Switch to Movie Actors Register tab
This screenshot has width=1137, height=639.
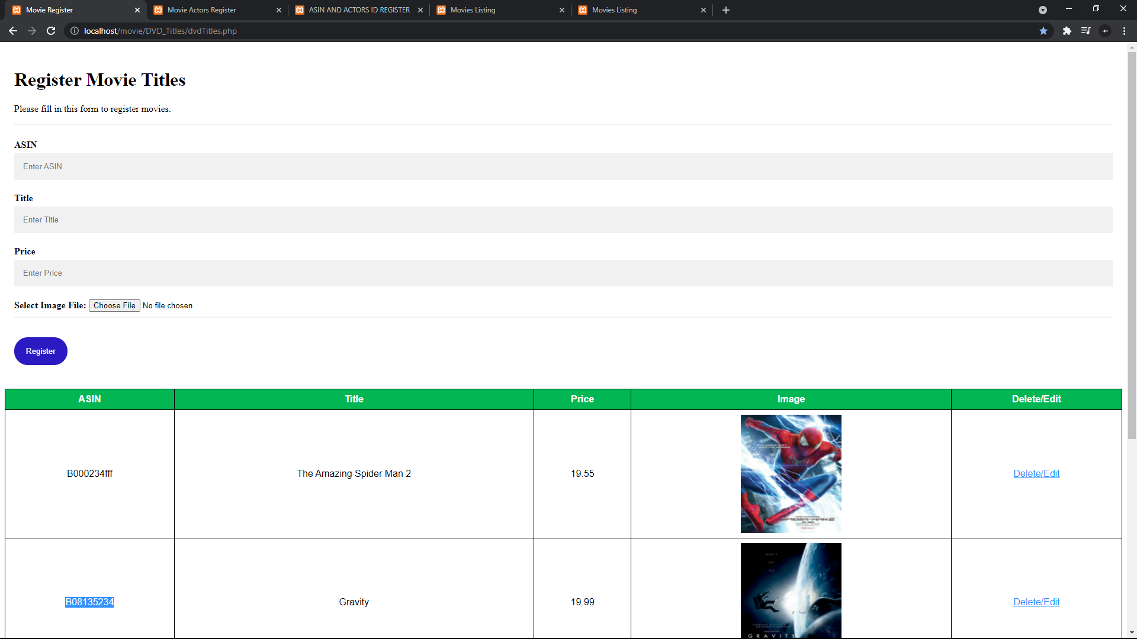click(x=201, y=10)
